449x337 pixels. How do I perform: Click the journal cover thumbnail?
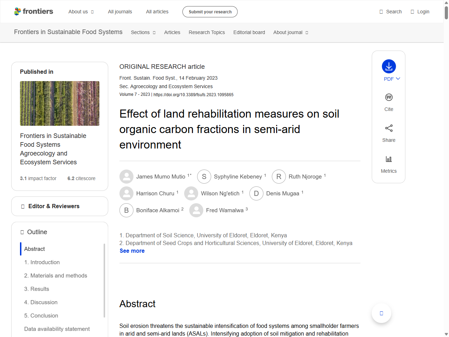[x=60, y=103]
